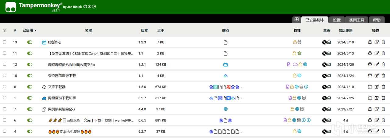Open house homepage icon for 哔哩哔哩收藏夹Fix
This screenshot has width=390, height=140.
[329, 64]
